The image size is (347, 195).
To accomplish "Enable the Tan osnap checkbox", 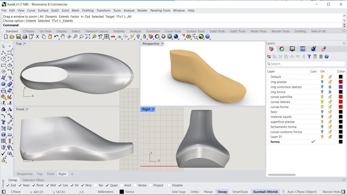I will 96,185.
